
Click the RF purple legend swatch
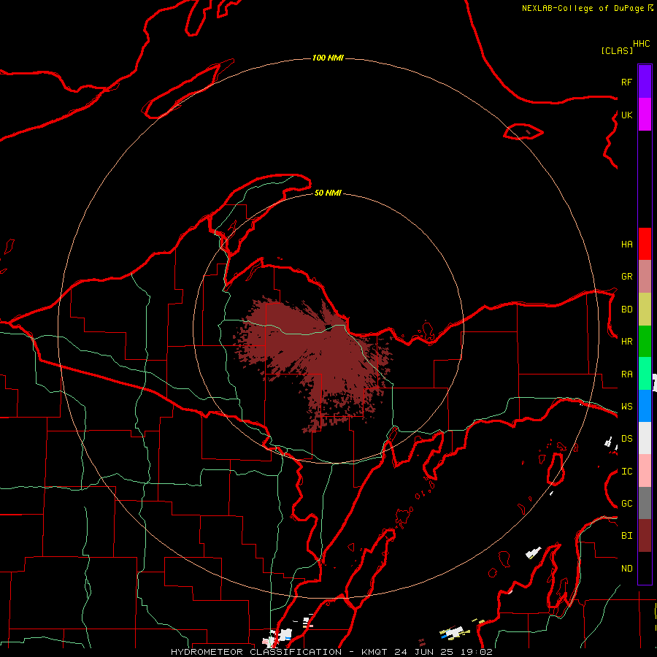(645, 82)
